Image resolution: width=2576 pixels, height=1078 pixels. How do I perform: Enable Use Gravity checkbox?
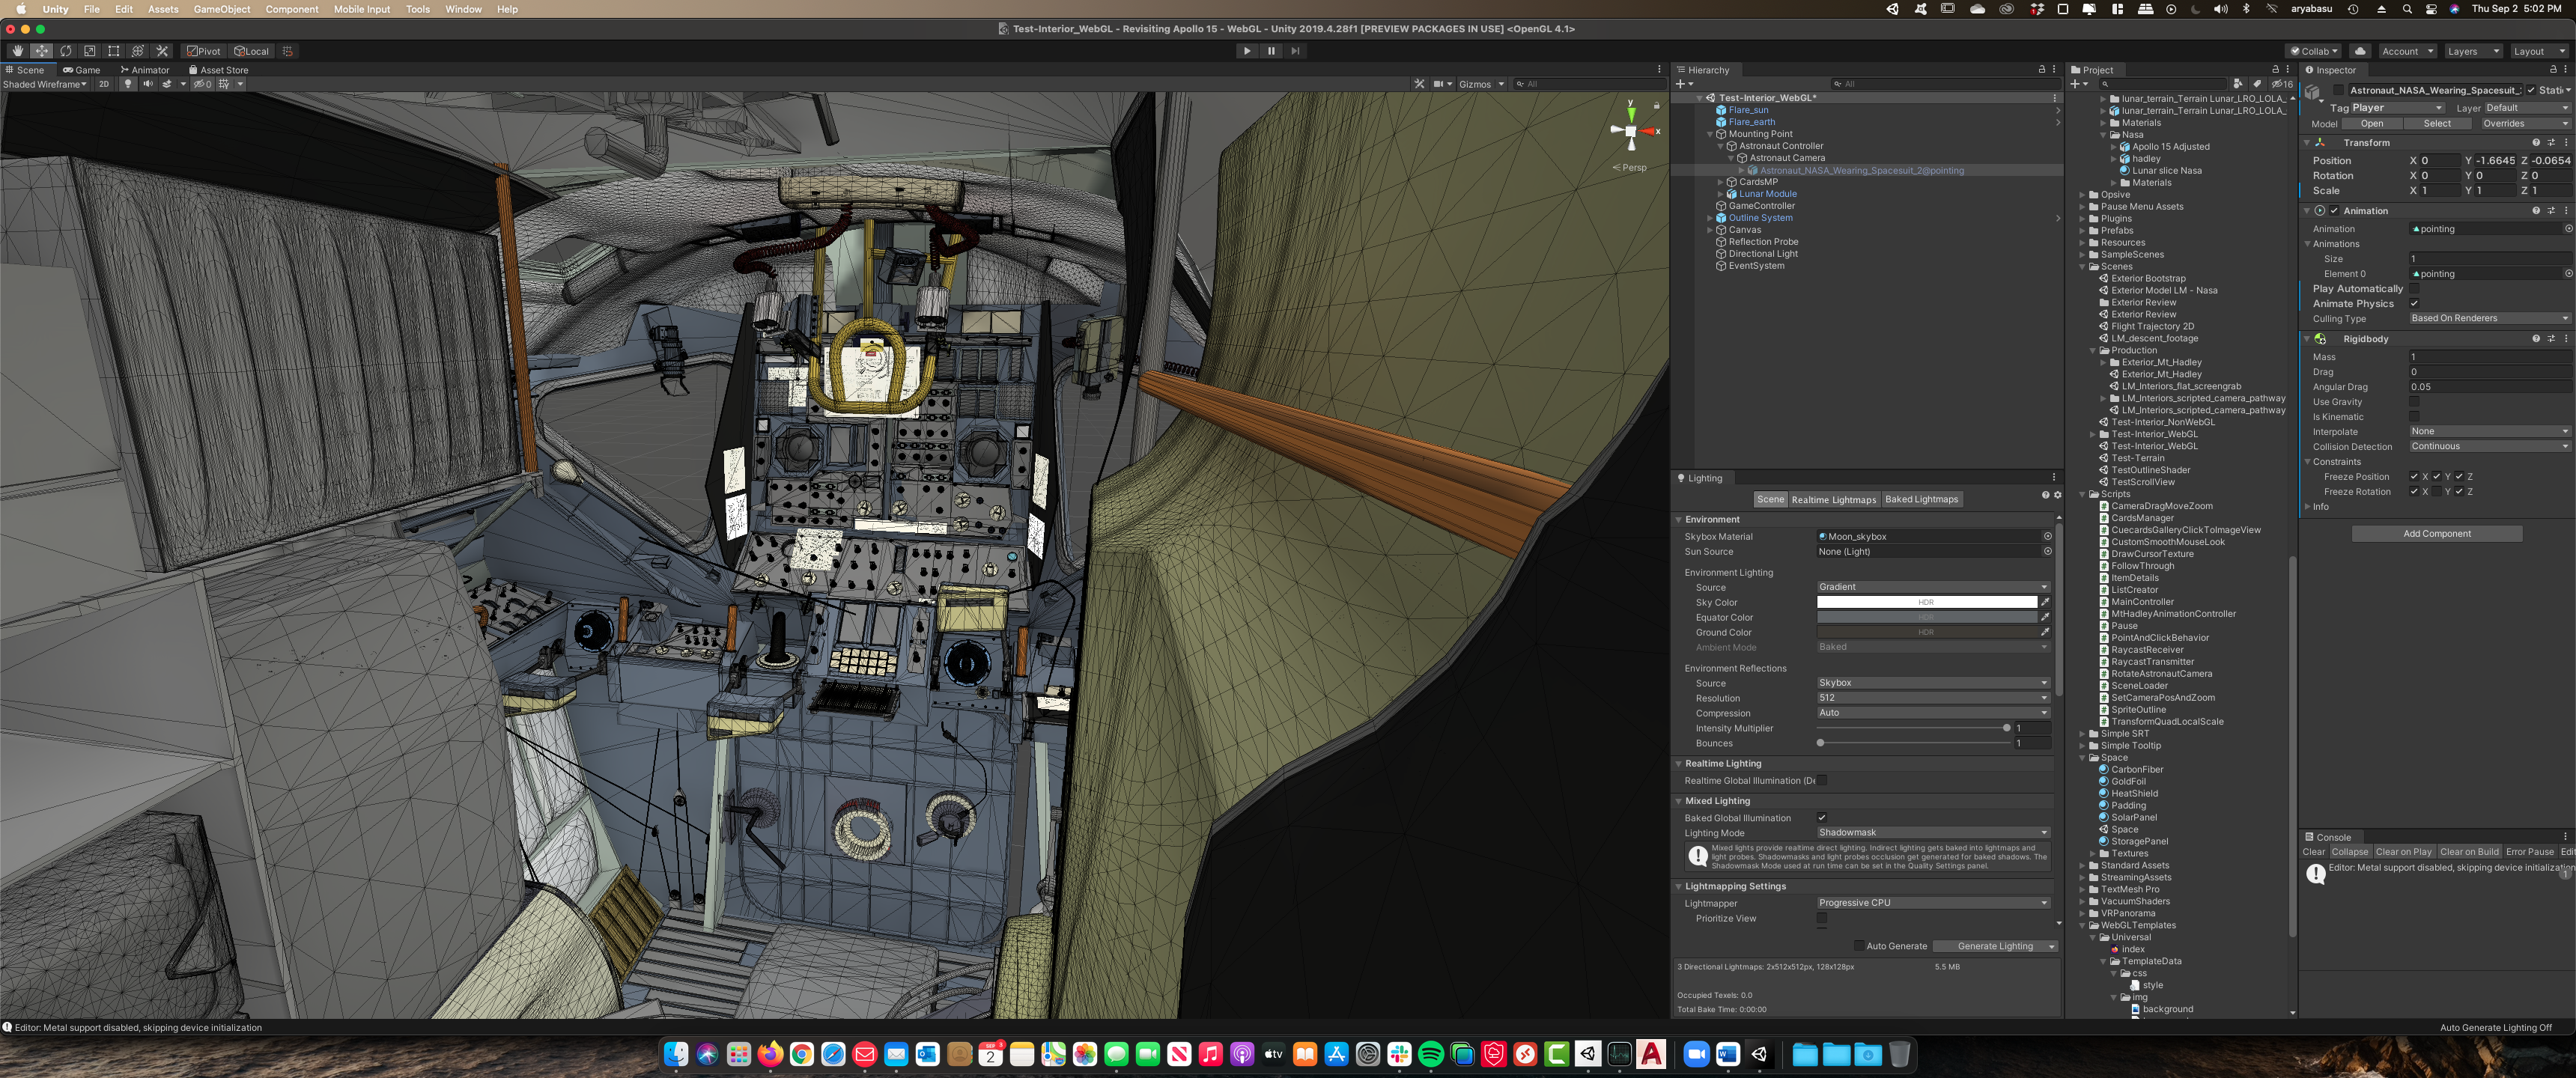coord(2414,402)
